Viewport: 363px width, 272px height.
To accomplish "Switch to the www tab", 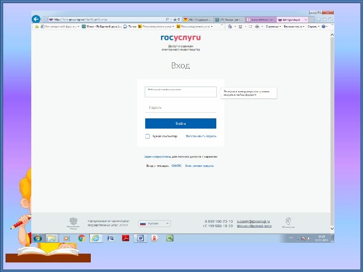I will point(261,20).
